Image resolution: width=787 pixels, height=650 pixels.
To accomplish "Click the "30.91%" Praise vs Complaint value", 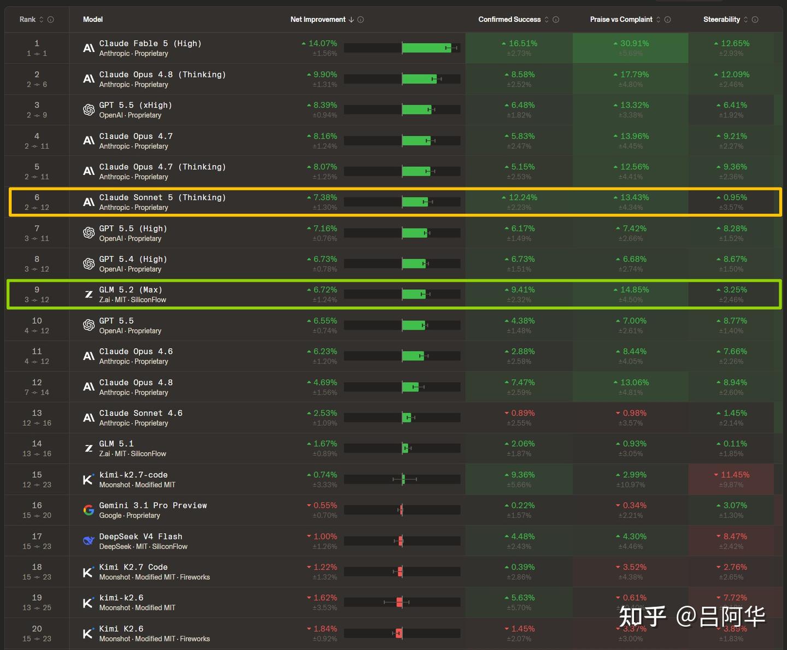I will coord(635,44).
